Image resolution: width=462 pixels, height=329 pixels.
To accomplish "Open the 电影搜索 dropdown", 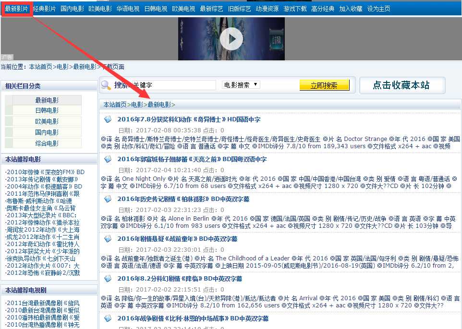I will [241, 85].
